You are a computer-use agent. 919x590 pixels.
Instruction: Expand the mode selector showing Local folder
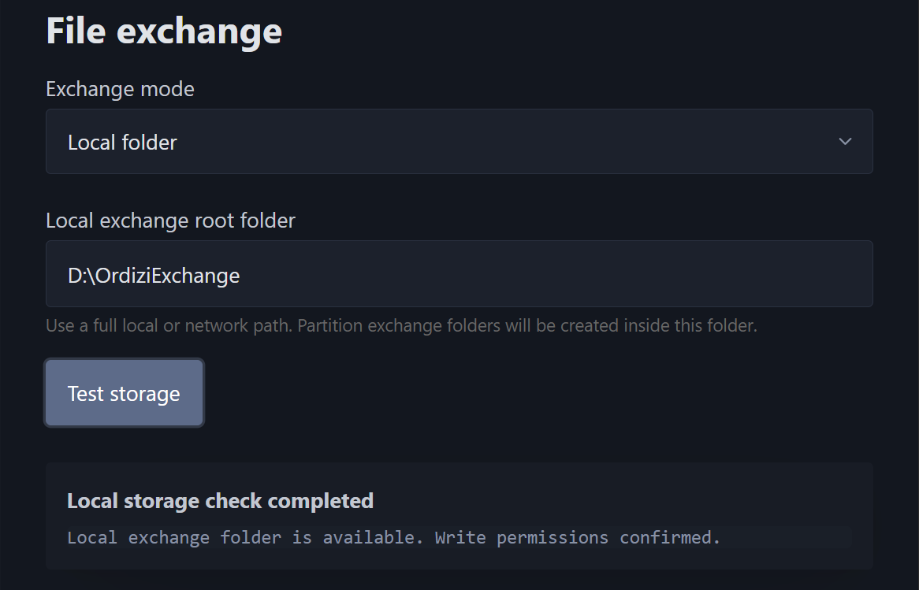[x=459, y=141]
